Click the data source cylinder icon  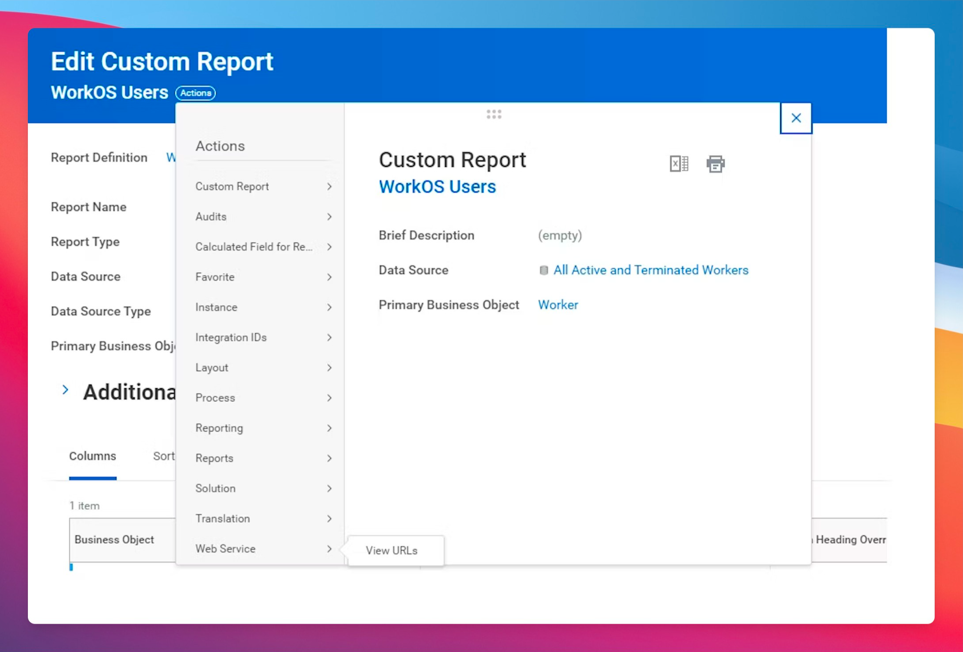pyautogui.click(x=543, y=270)
